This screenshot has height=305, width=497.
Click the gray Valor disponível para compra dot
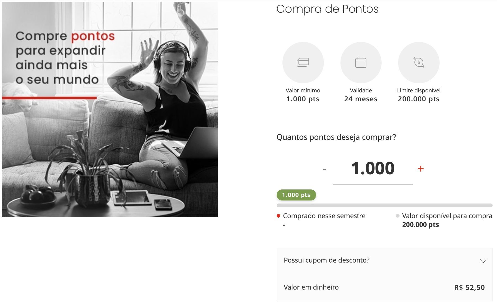[x=398, y=216]
